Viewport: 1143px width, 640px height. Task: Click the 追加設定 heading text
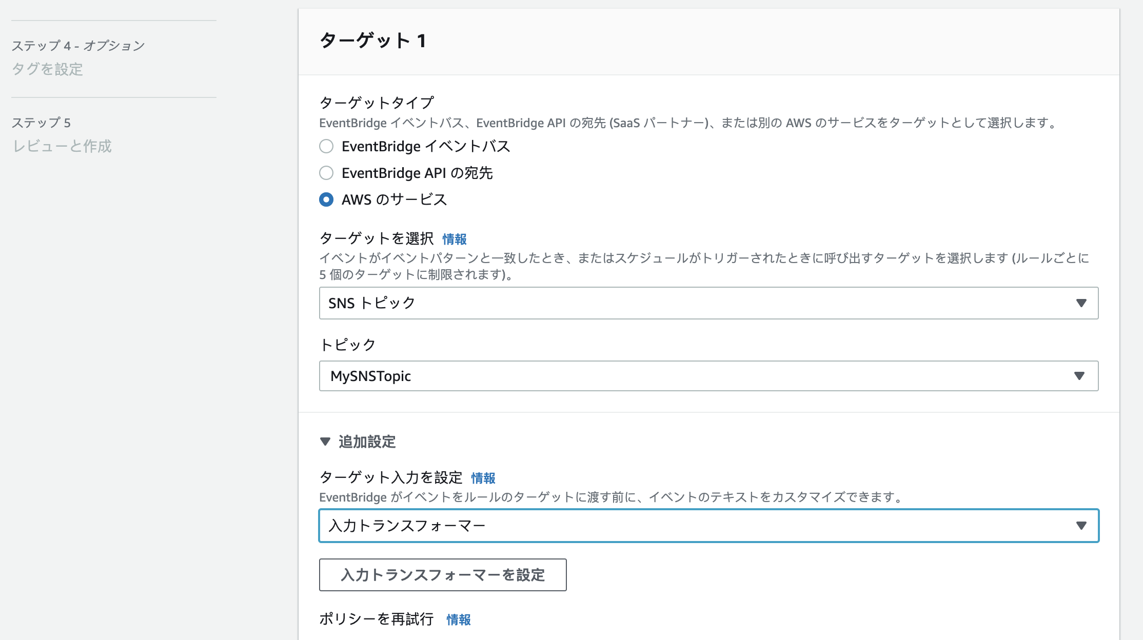367,442
